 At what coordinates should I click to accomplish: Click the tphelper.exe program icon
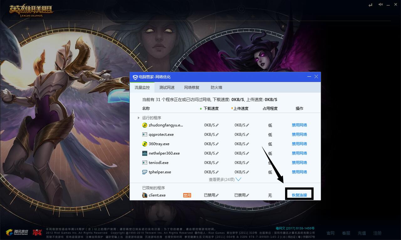tap(144, 172)
